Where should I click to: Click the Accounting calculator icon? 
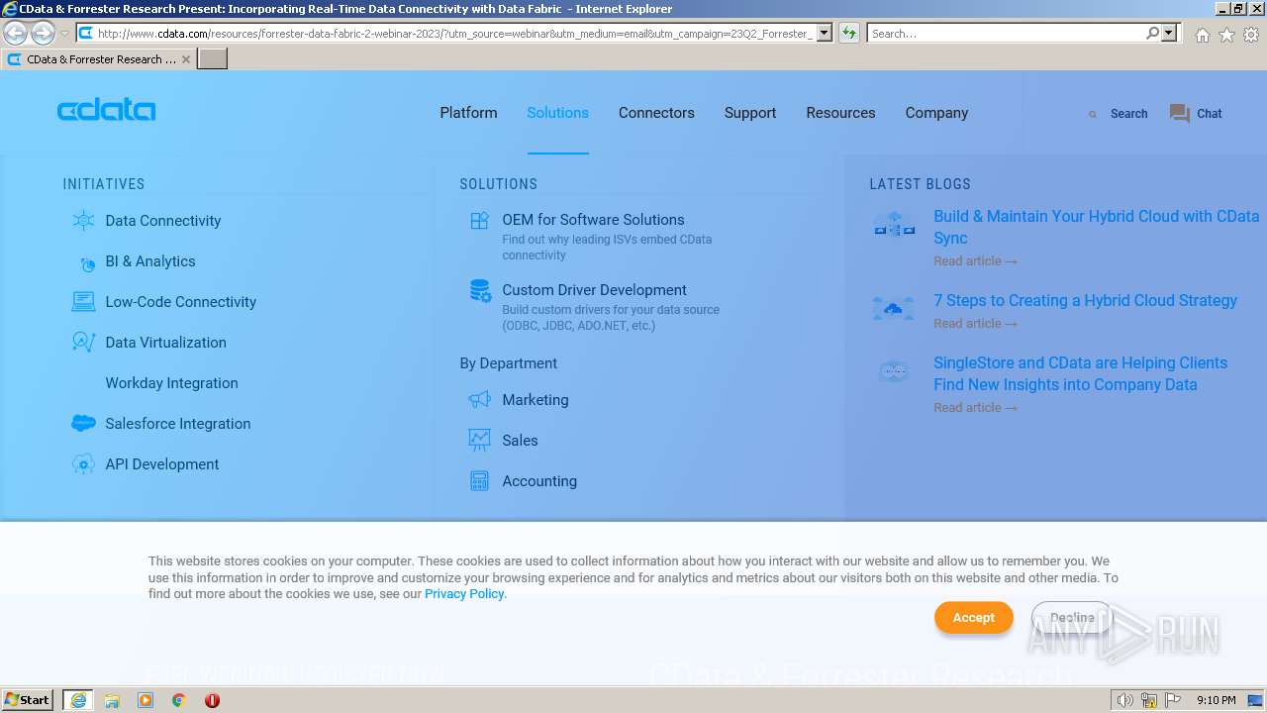(480, 481)
